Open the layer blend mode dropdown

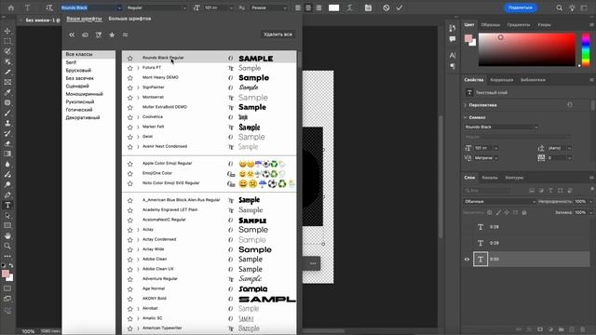[x=499, y=201]
